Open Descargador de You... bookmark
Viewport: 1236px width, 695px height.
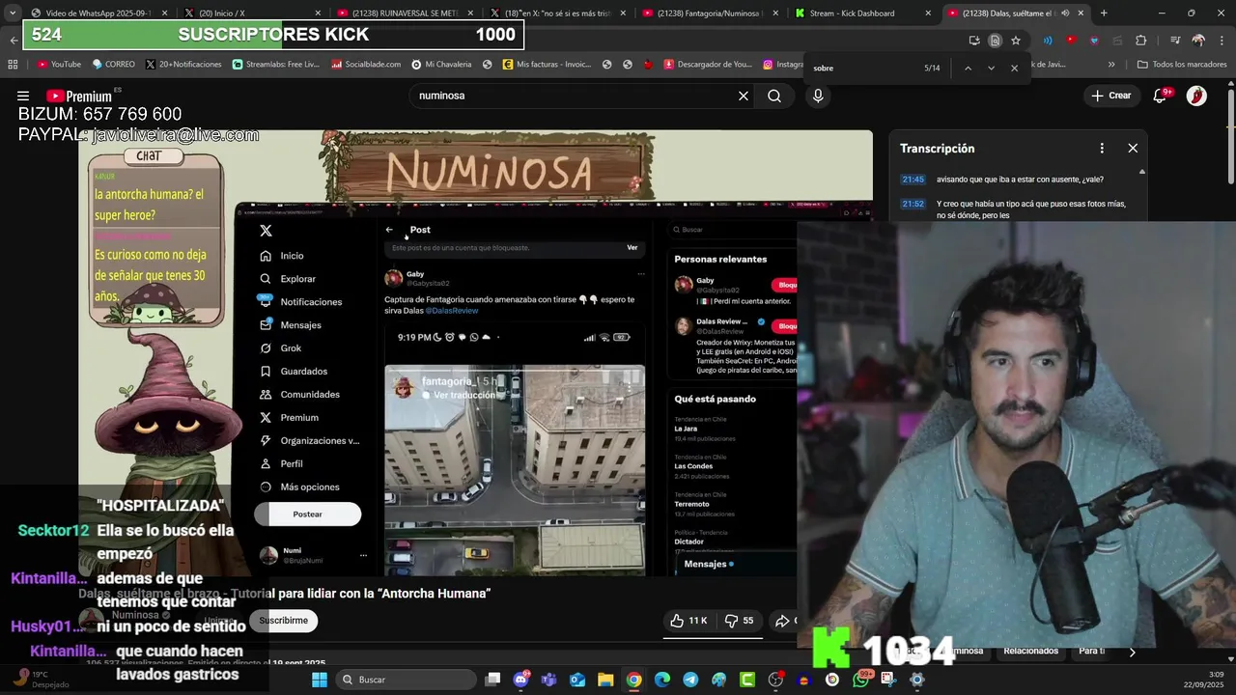(707, 65)
